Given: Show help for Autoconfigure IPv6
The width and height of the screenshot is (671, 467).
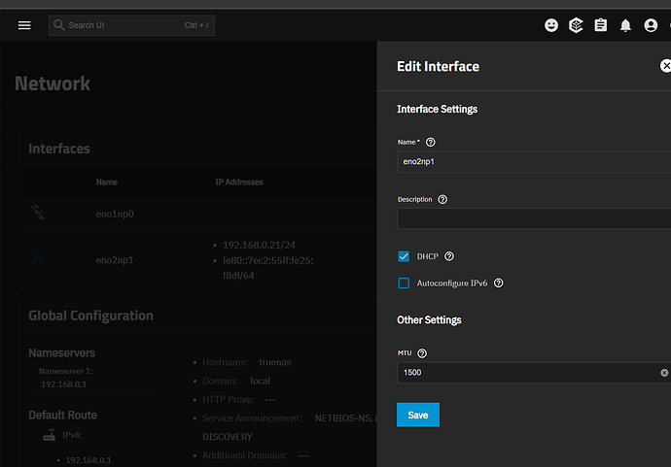Looking at the screenshot, I should click(499, 283).
